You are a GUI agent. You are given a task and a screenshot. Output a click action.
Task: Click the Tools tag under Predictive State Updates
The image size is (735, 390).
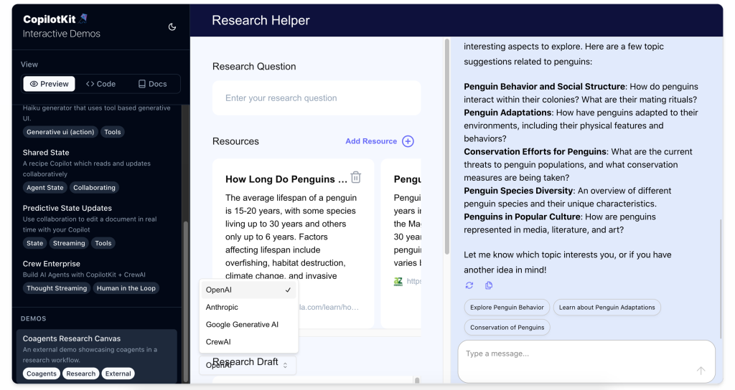103,244
